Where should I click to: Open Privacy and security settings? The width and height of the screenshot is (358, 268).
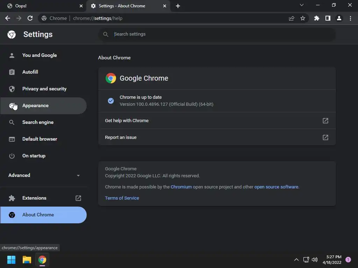(x=43, y=89)
